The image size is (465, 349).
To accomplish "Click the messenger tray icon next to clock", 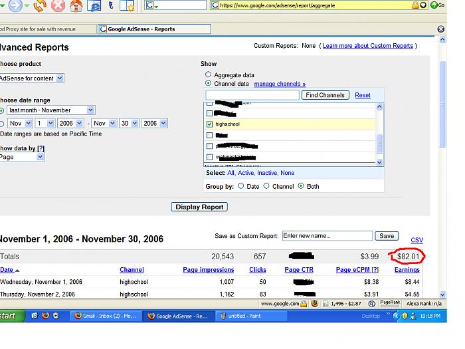I will [x=413, y=316].
